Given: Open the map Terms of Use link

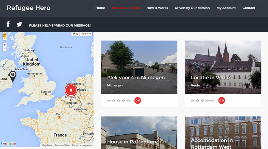Looking at the screenshot, I should coord(62,145).
